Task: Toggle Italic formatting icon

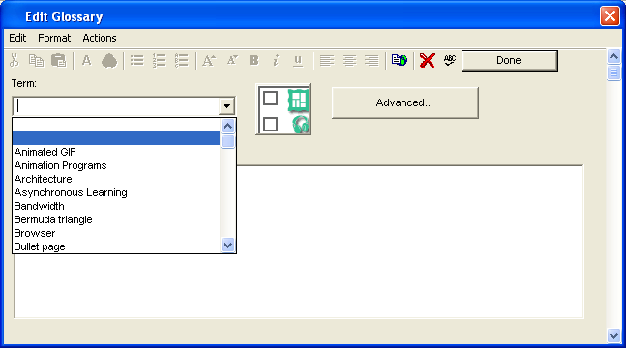Action: point(276,60)
